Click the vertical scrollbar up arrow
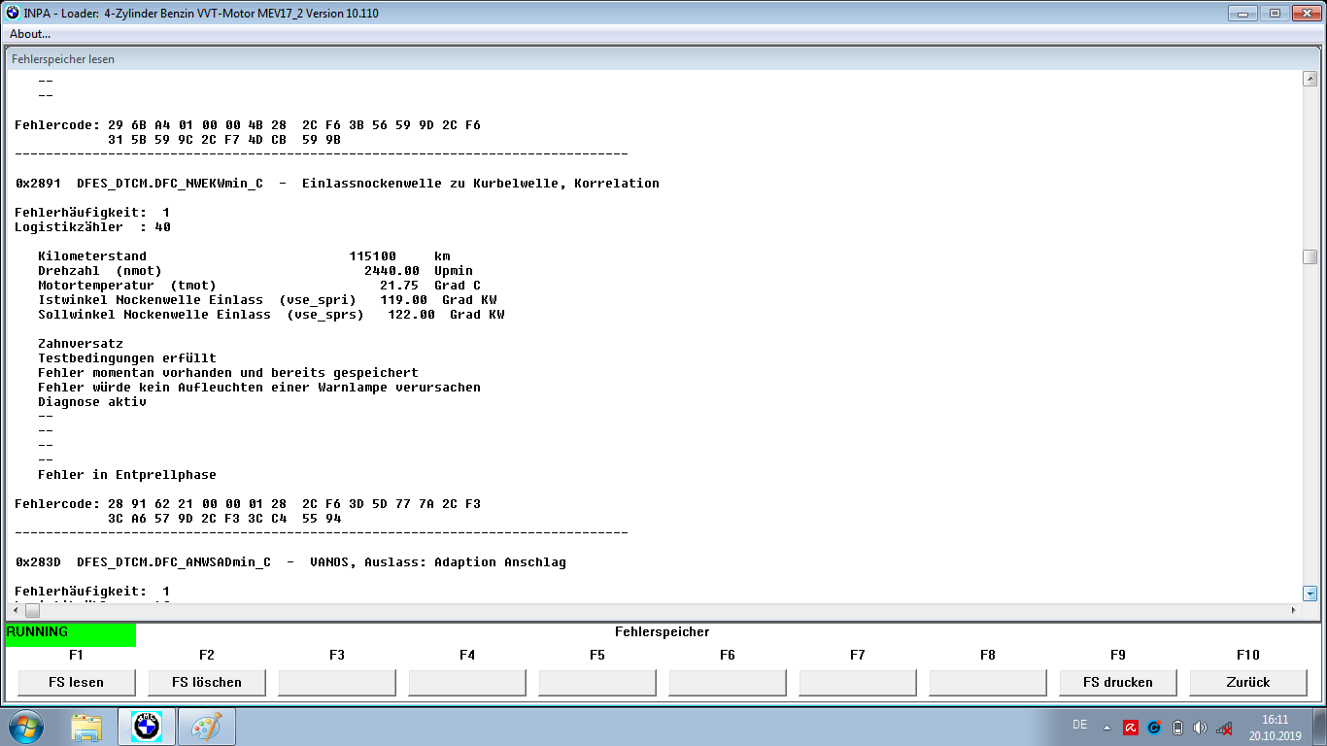The height and width of the screenshot is (746, 1327). 1310,80
